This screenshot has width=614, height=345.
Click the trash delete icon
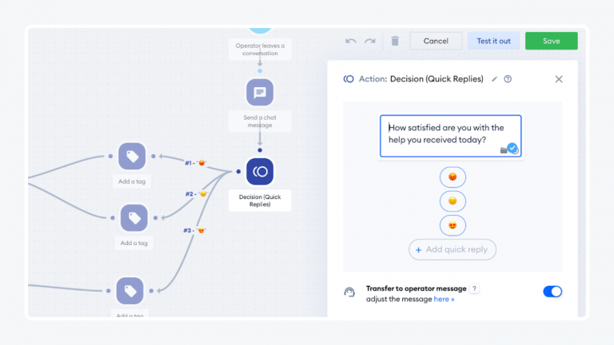394,41
